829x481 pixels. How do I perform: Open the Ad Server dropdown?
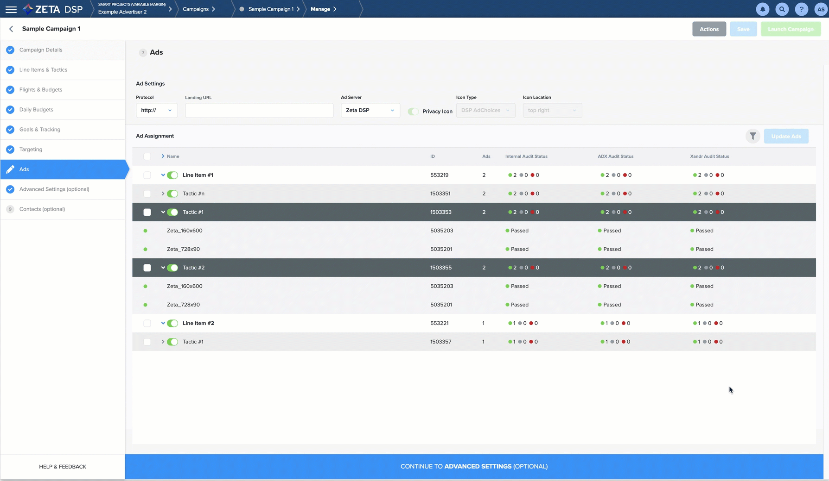pos(370,111)
